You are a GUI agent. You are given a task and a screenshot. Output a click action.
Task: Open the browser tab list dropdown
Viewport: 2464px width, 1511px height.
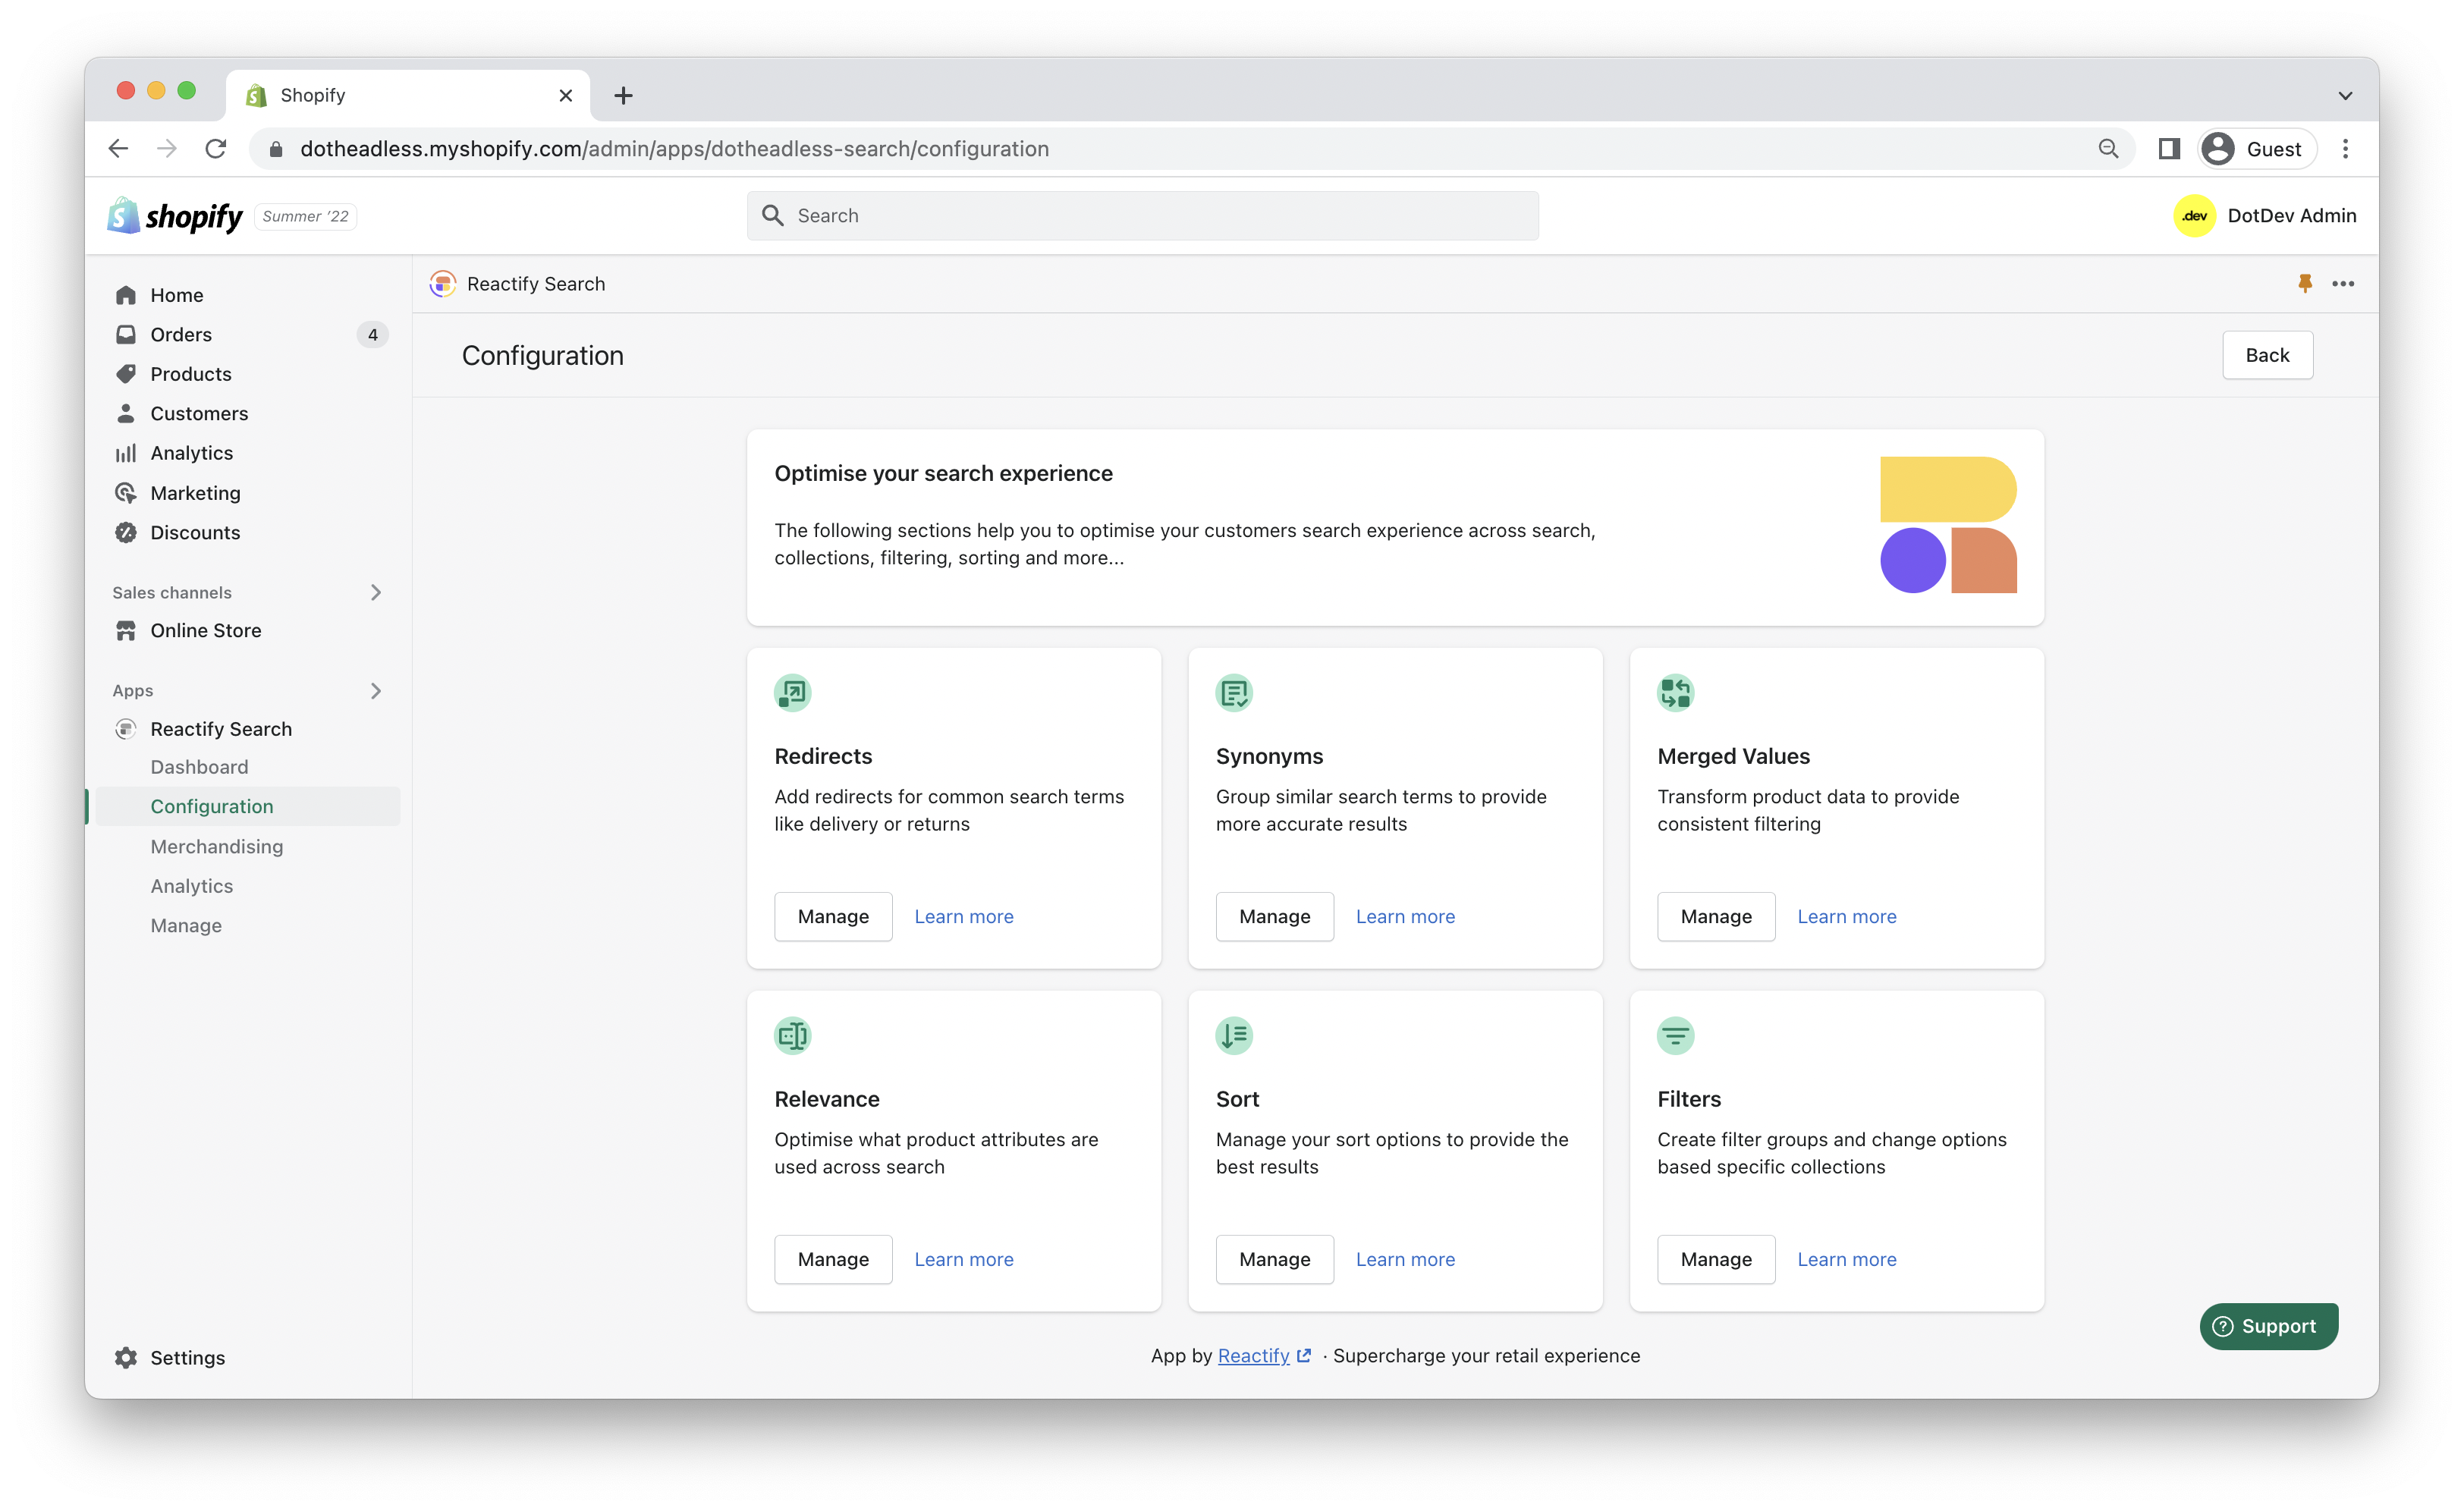pos(2345,95)
